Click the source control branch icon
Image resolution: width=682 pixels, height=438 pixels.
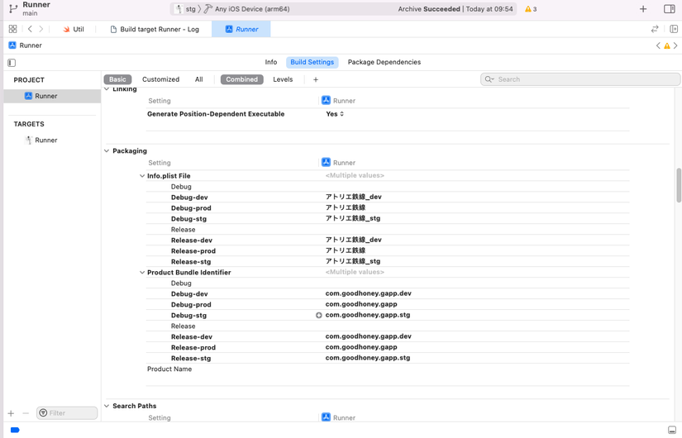pyautogui.click(x=13, y=8)
